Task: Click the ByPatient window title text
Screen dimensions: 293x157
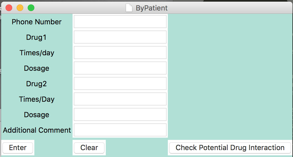Action: (151, 8)
